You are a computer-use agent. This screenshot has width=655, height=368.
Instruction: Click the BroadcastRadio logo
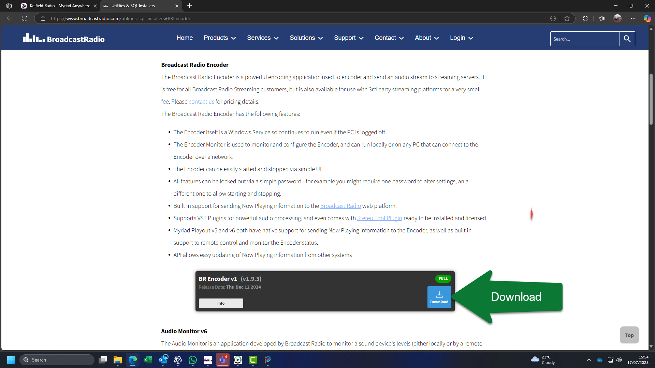click(64, 38)
